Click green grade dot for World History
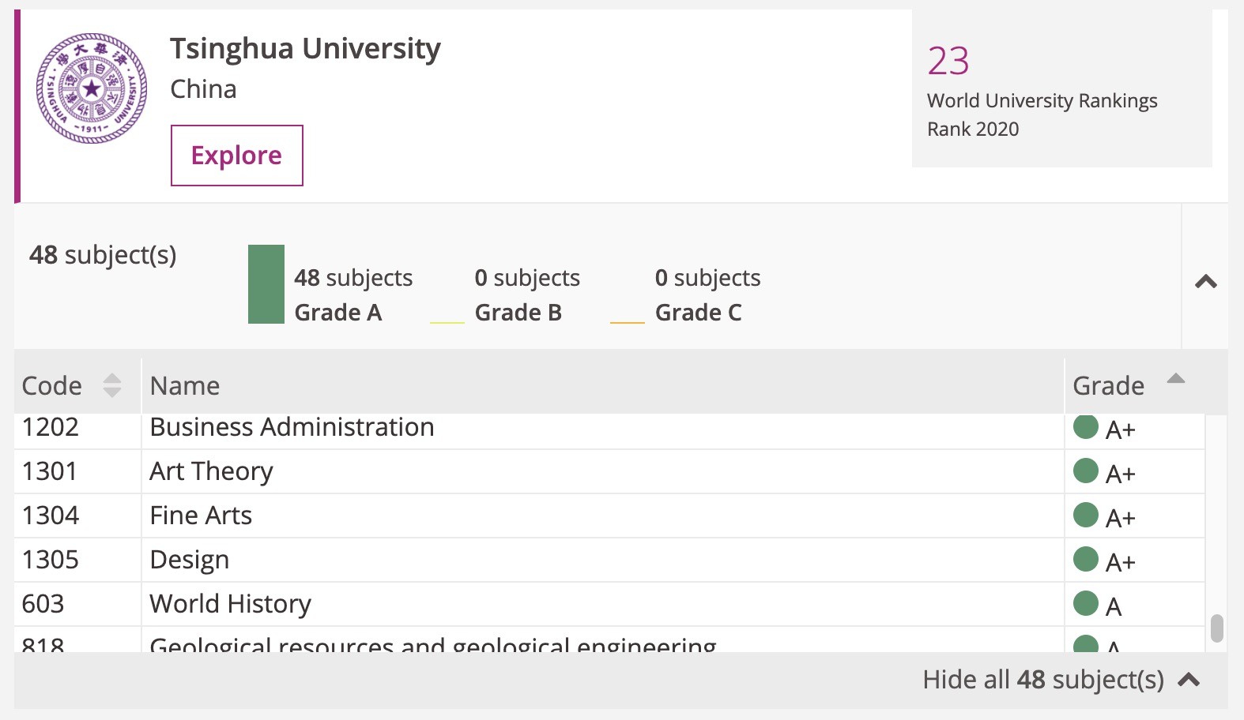The image size is (1244, 720). click(1086, 604)
